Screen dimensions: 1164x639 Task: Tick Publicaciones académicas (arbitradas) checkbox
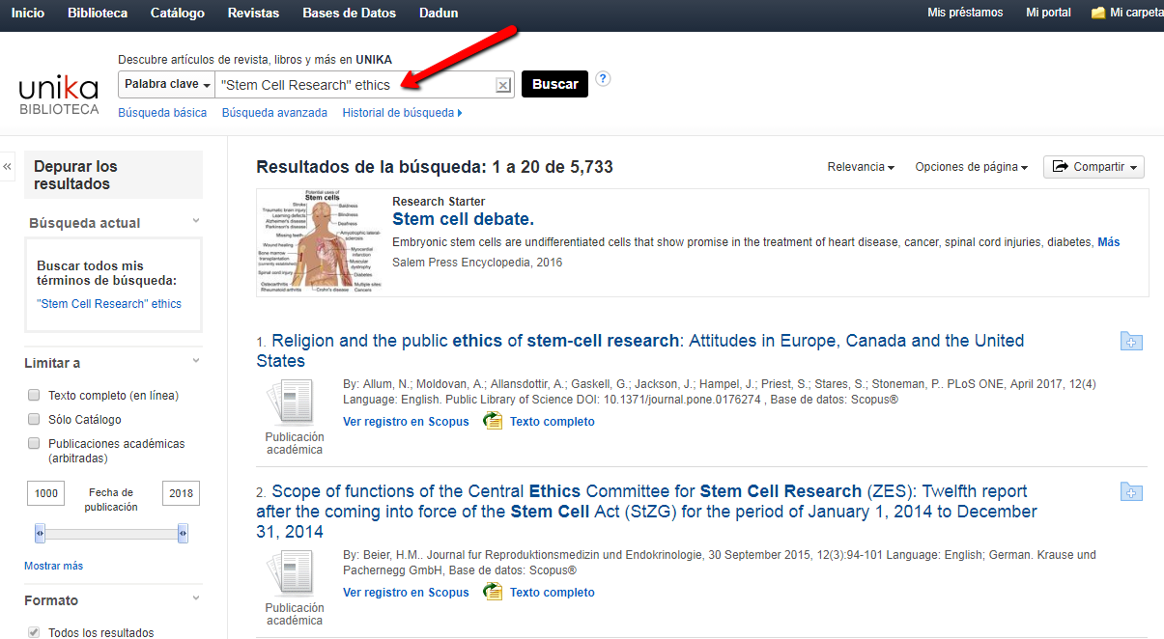coord(34,444)
